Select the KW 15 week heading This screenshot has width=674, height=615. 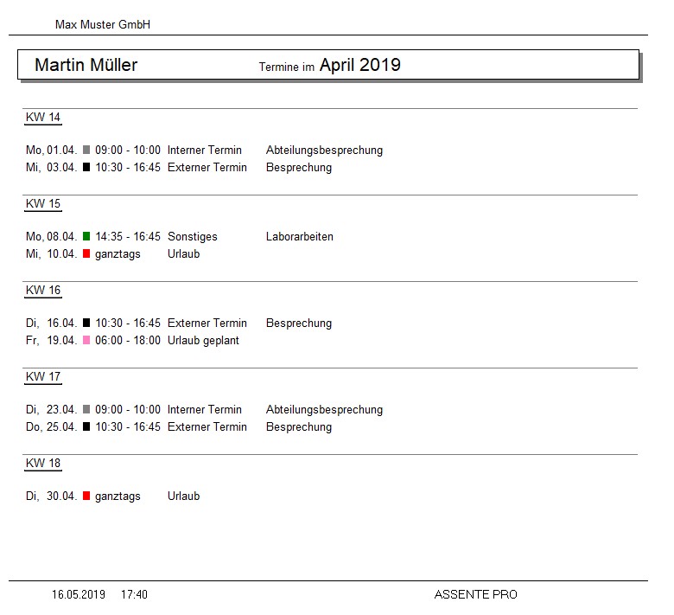tap(43, 204)
